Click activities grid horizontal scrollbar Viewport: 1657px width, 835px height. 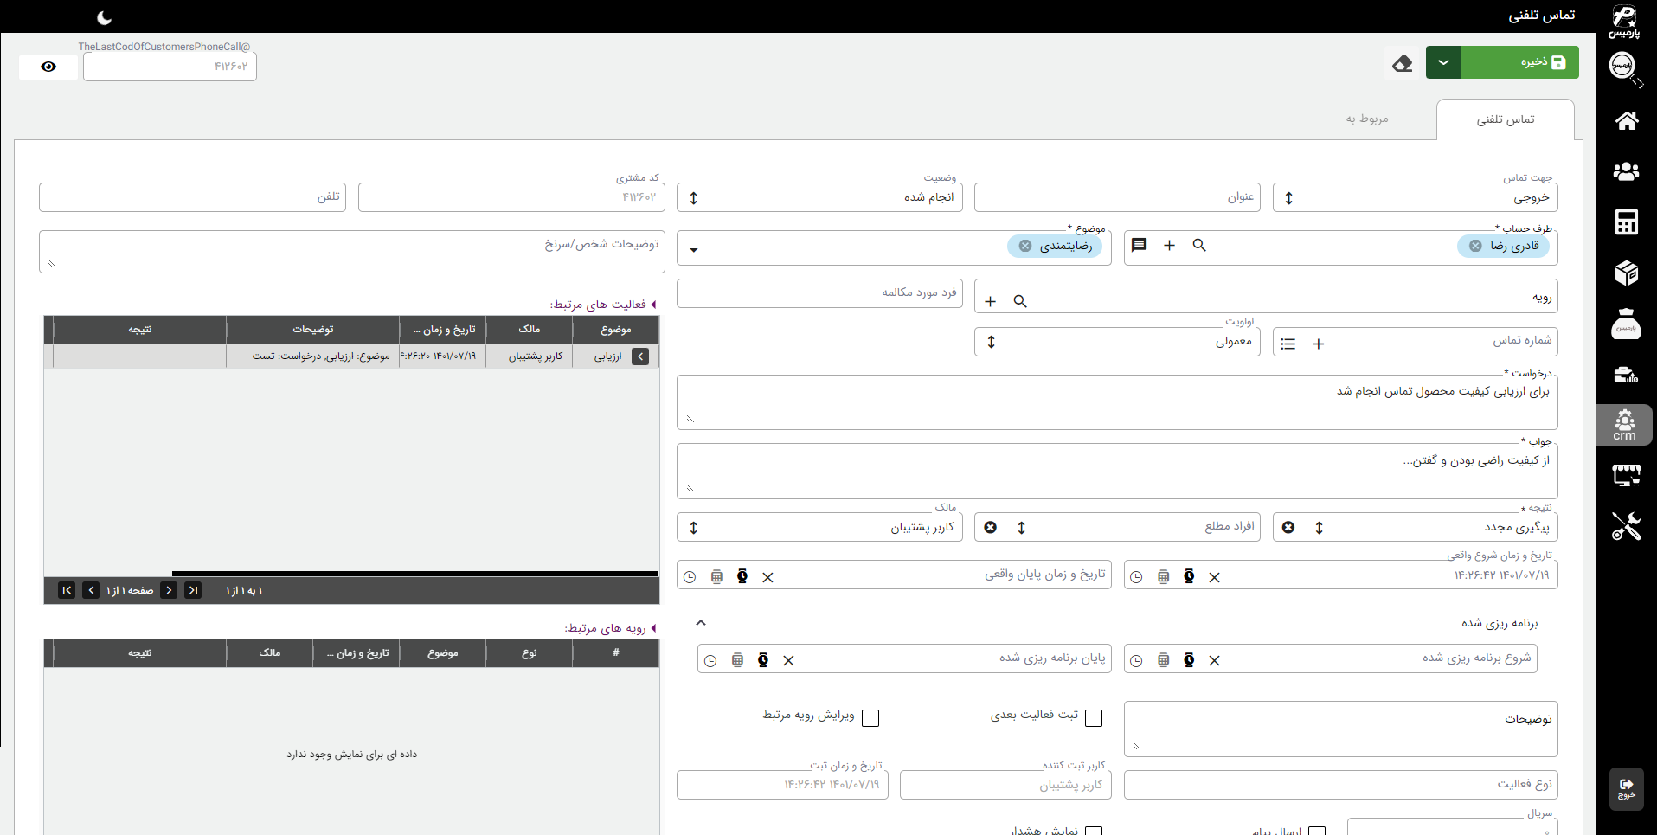click(x=415, y=573)
